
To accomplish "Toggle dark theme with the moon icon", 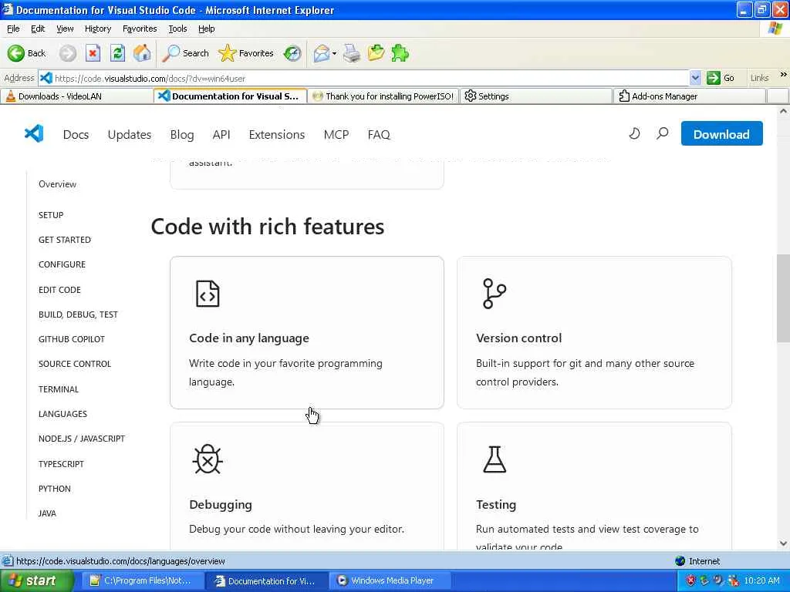I will click(635, 133).
